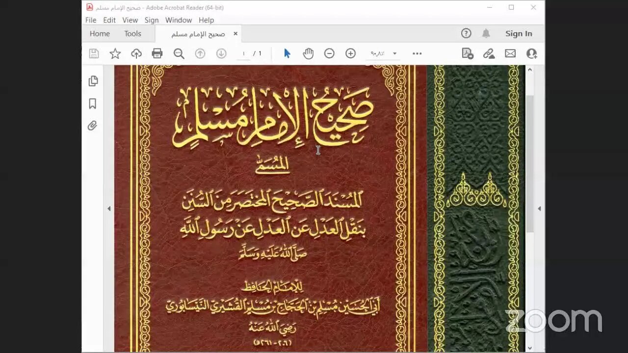Minimize the Acrobat Reader window
The width and height of the screenshot is (628, 353).
coord(490,7)
